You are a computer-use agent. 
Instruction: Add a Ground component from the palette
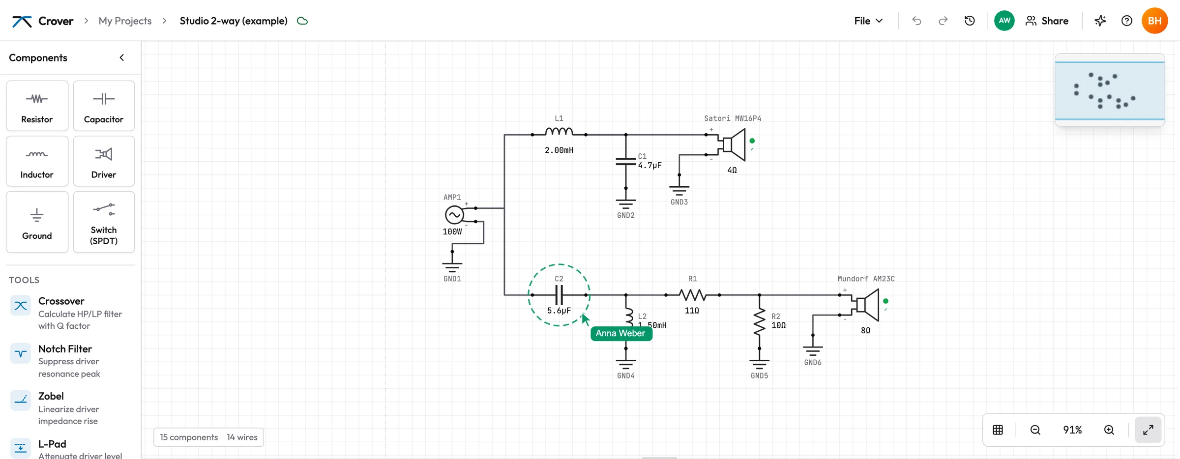point(37,222)
